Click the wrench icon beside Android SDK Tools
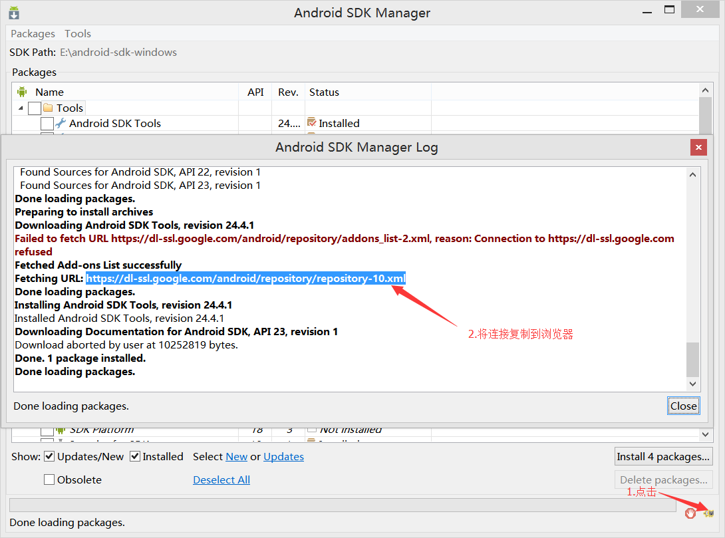The width and height of the screenshot is (725, 538). (61, 124)
